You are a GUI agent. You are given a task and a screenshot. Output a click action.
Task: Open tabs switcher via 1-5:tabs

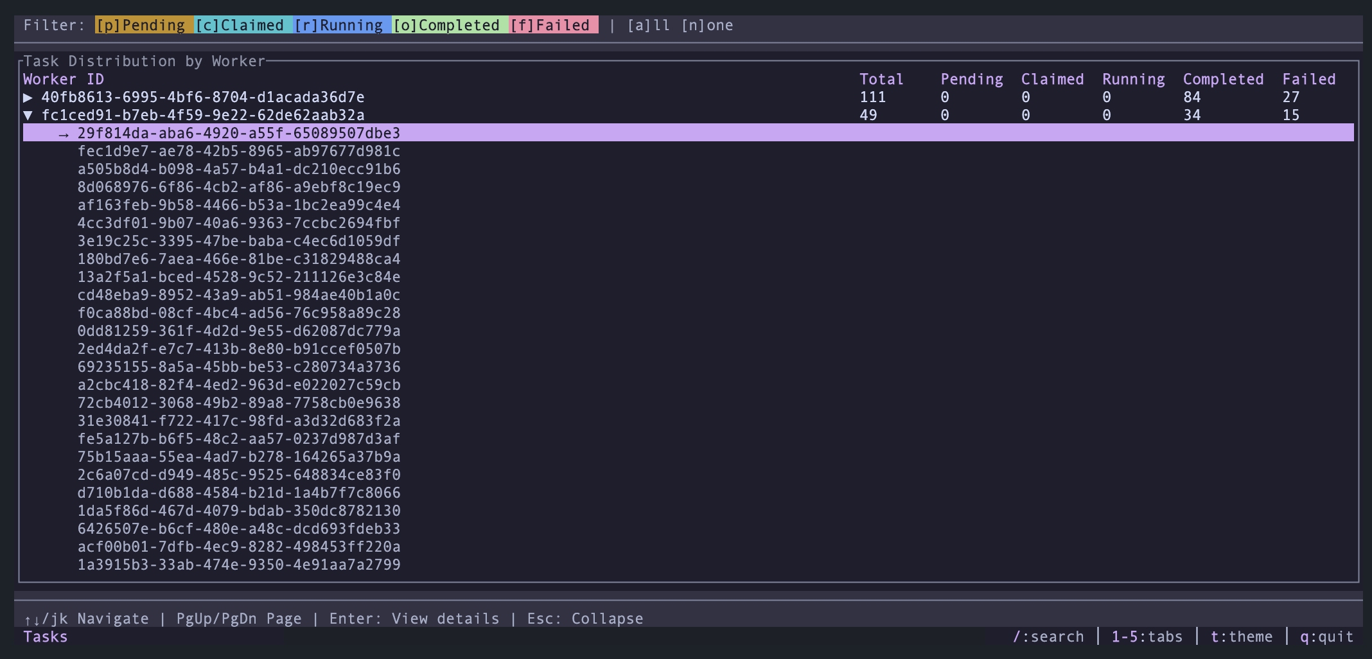1147,637
